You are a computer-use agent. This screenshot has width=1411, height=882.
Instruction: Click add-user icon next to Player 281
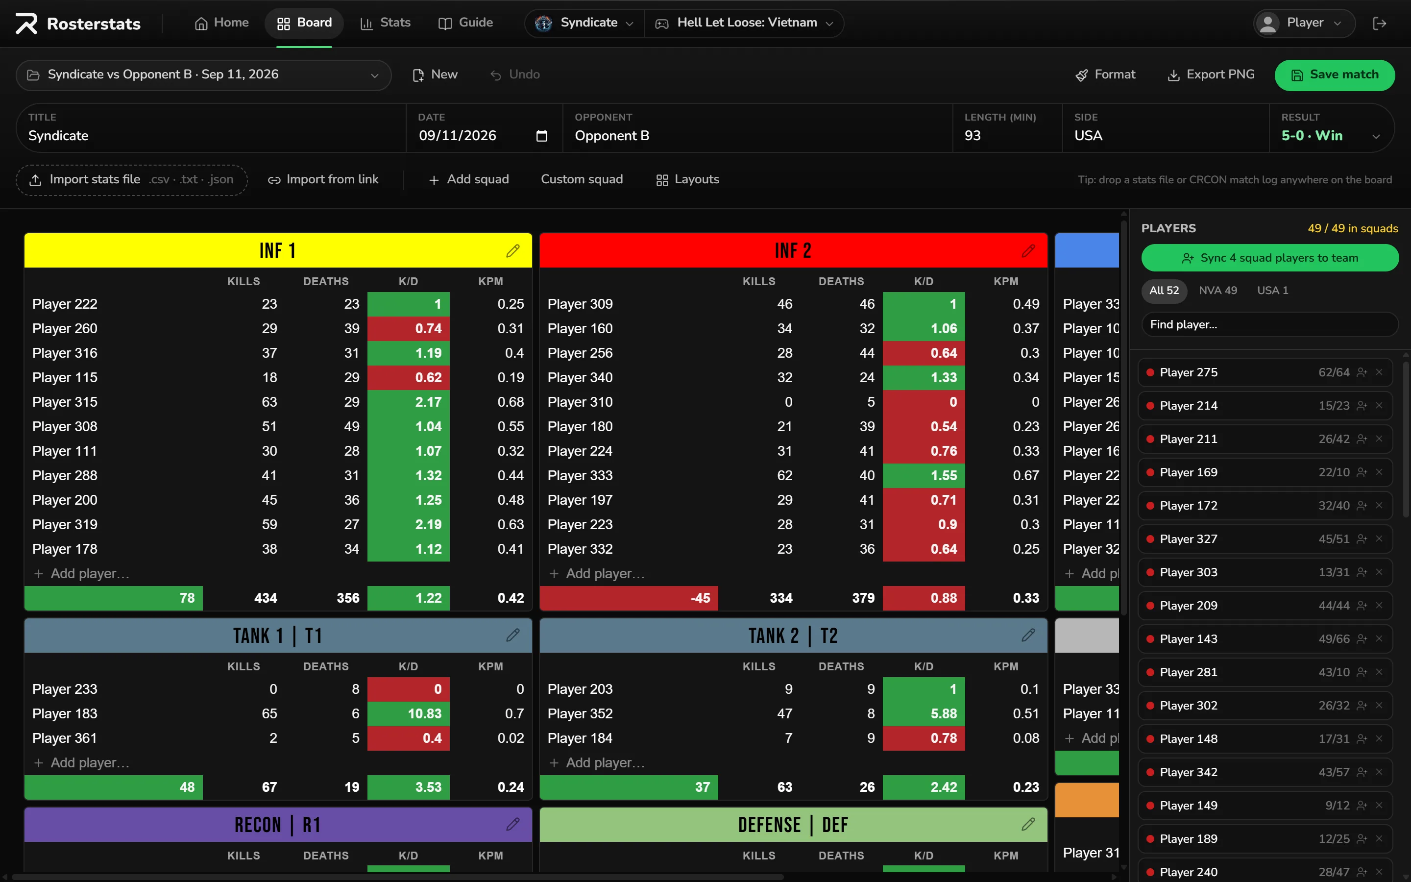1362,672
